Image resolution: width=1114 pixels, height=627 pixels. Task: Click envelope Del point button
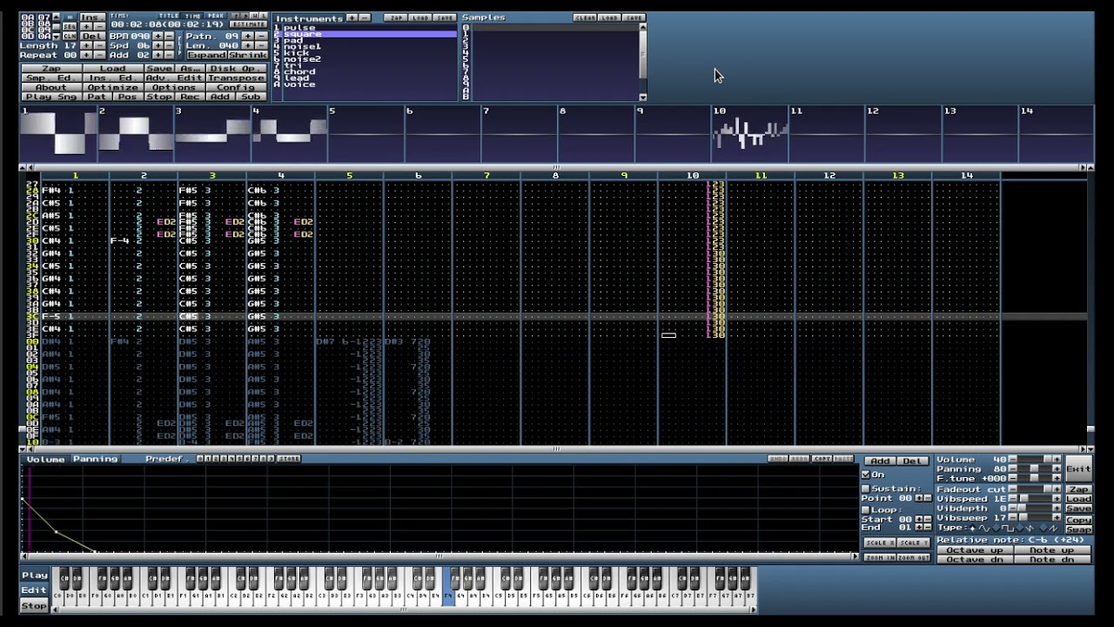coord(913,461)
